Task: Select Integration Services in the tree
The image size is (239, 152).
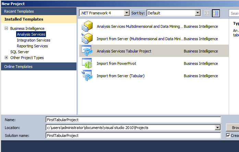Action: tap(34, 40)
